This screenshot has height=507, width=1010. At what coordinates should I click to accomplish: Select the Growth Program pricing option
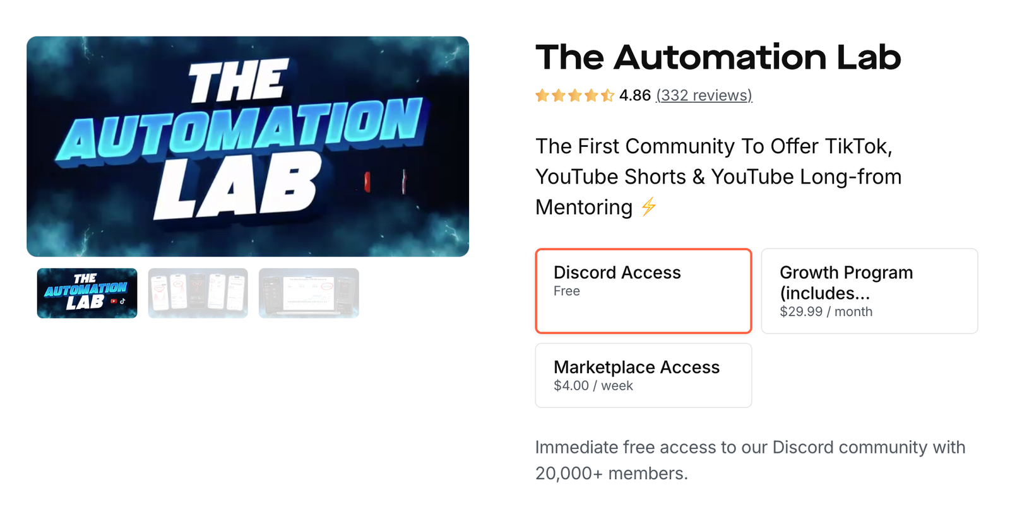click(869, 291)
